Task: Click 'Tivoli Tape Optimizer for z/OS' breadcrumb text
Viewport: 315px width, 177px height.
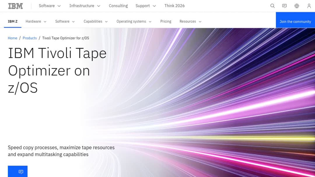Action: (66, 38)
